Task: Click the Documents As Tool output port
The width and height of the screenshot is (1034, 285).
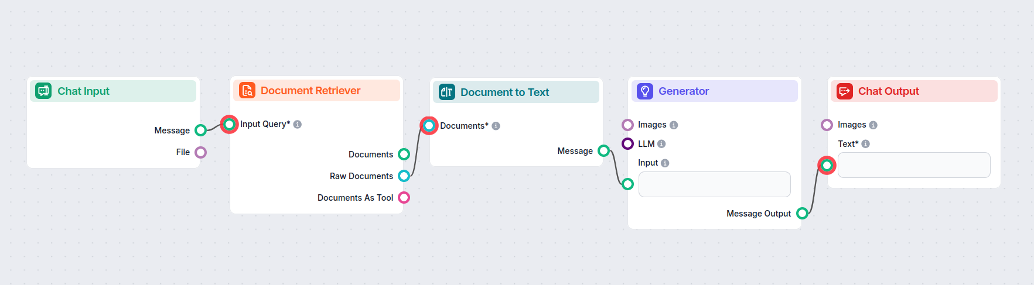Action: [x=404, y=198]
